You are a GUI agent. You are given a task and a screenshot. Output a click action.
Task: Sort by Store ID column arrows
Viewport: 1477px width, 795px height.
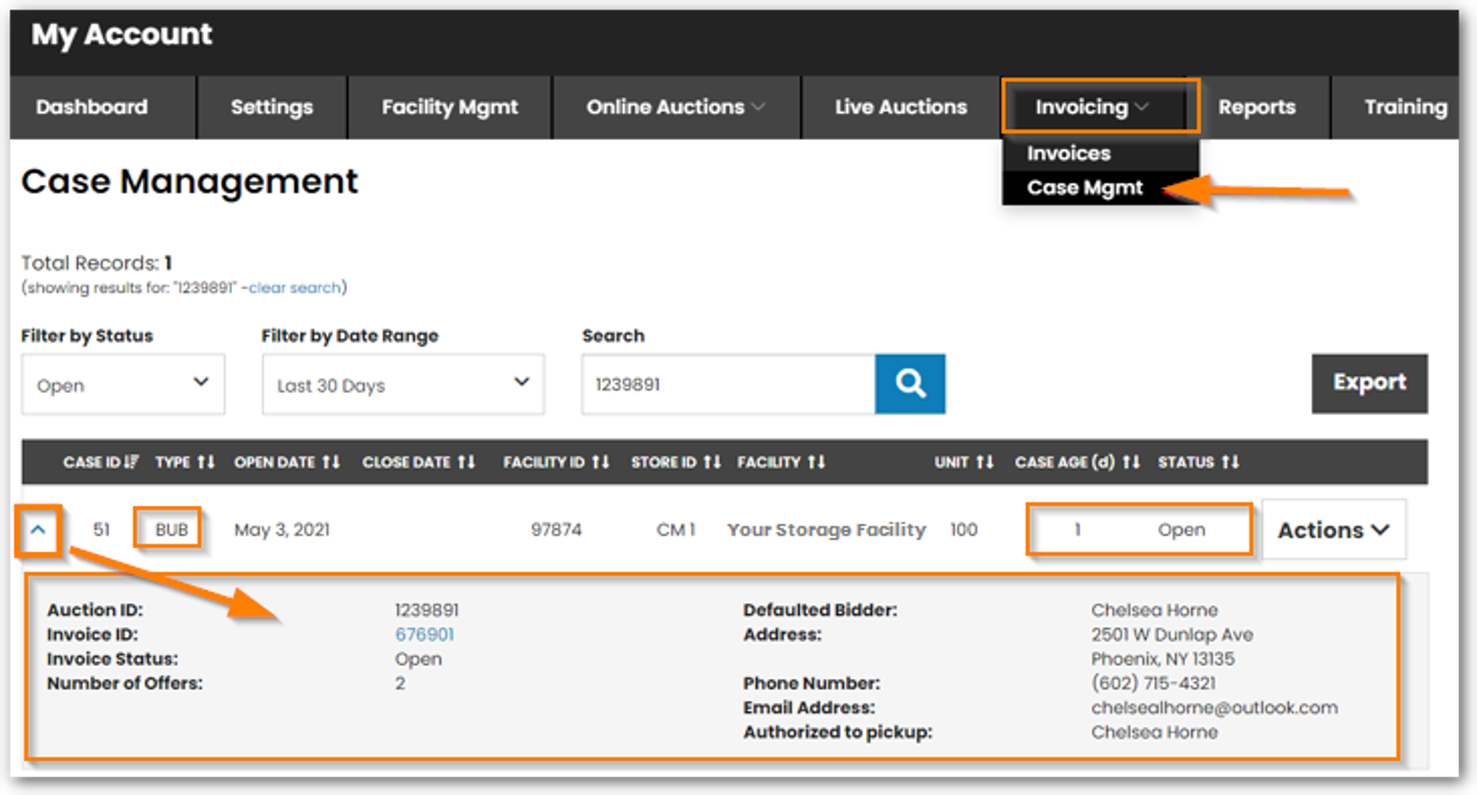[713, 461]
